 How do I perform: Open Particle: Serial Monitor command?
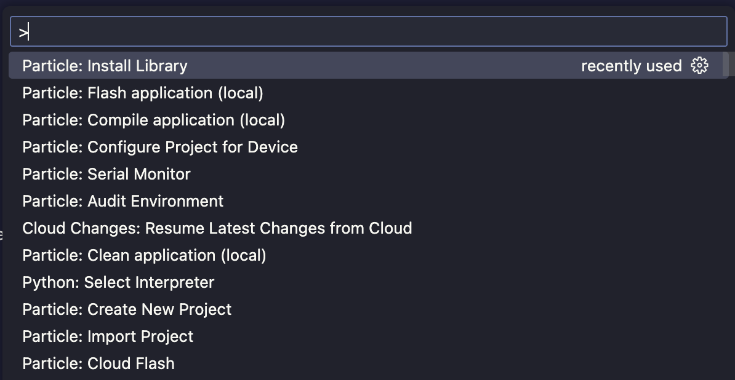coord(106,174)
